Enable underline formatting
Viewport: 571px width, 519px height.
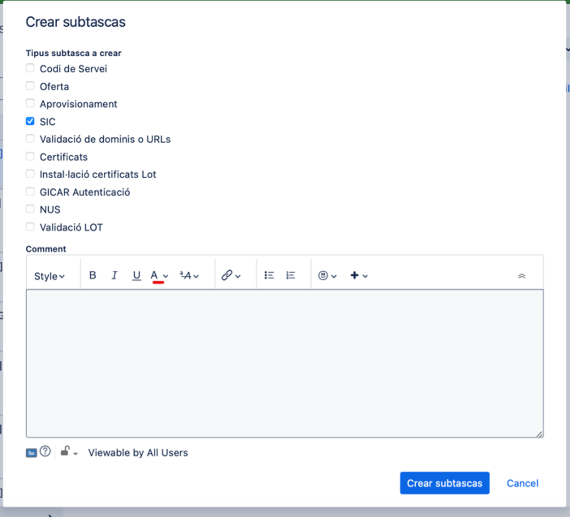(x=136, y=275)
